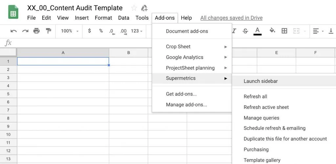Open the File menu
Screen dimensions: 336x164
coord(31,18)
